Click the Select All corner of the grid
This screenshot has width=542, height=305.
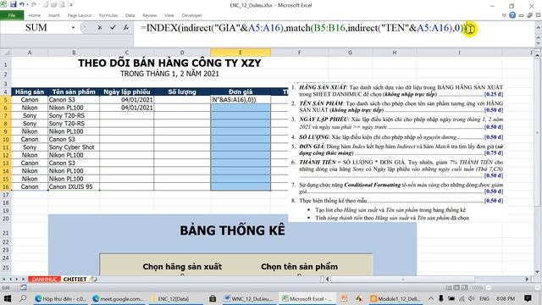click(6, 53)
